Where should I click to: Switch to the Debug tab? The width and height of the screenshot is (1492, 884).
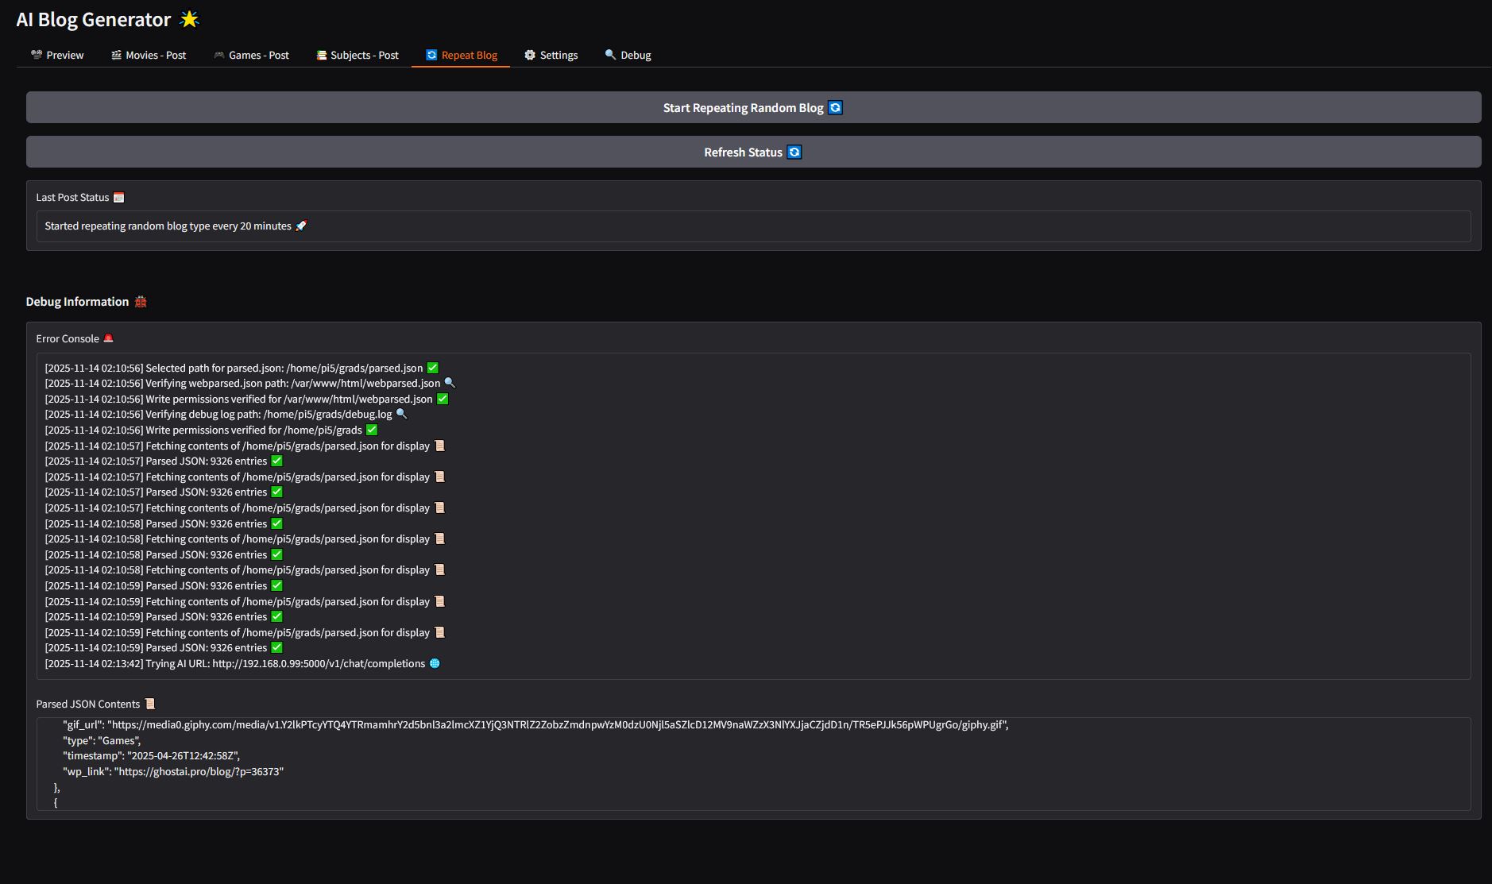[x=628, y=55]
